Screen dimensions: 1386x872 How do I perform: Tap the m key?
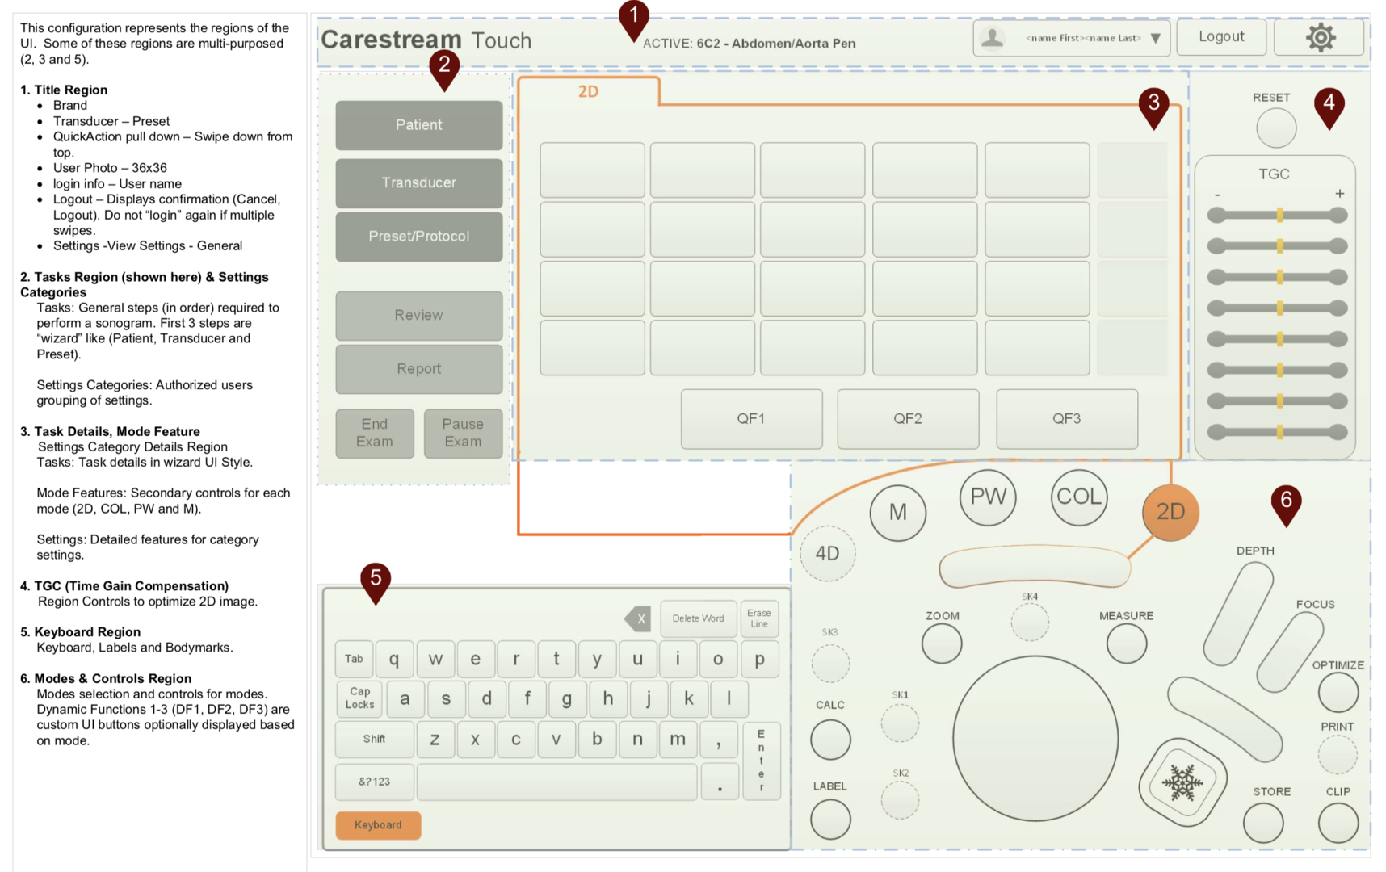tap(678, 739)
